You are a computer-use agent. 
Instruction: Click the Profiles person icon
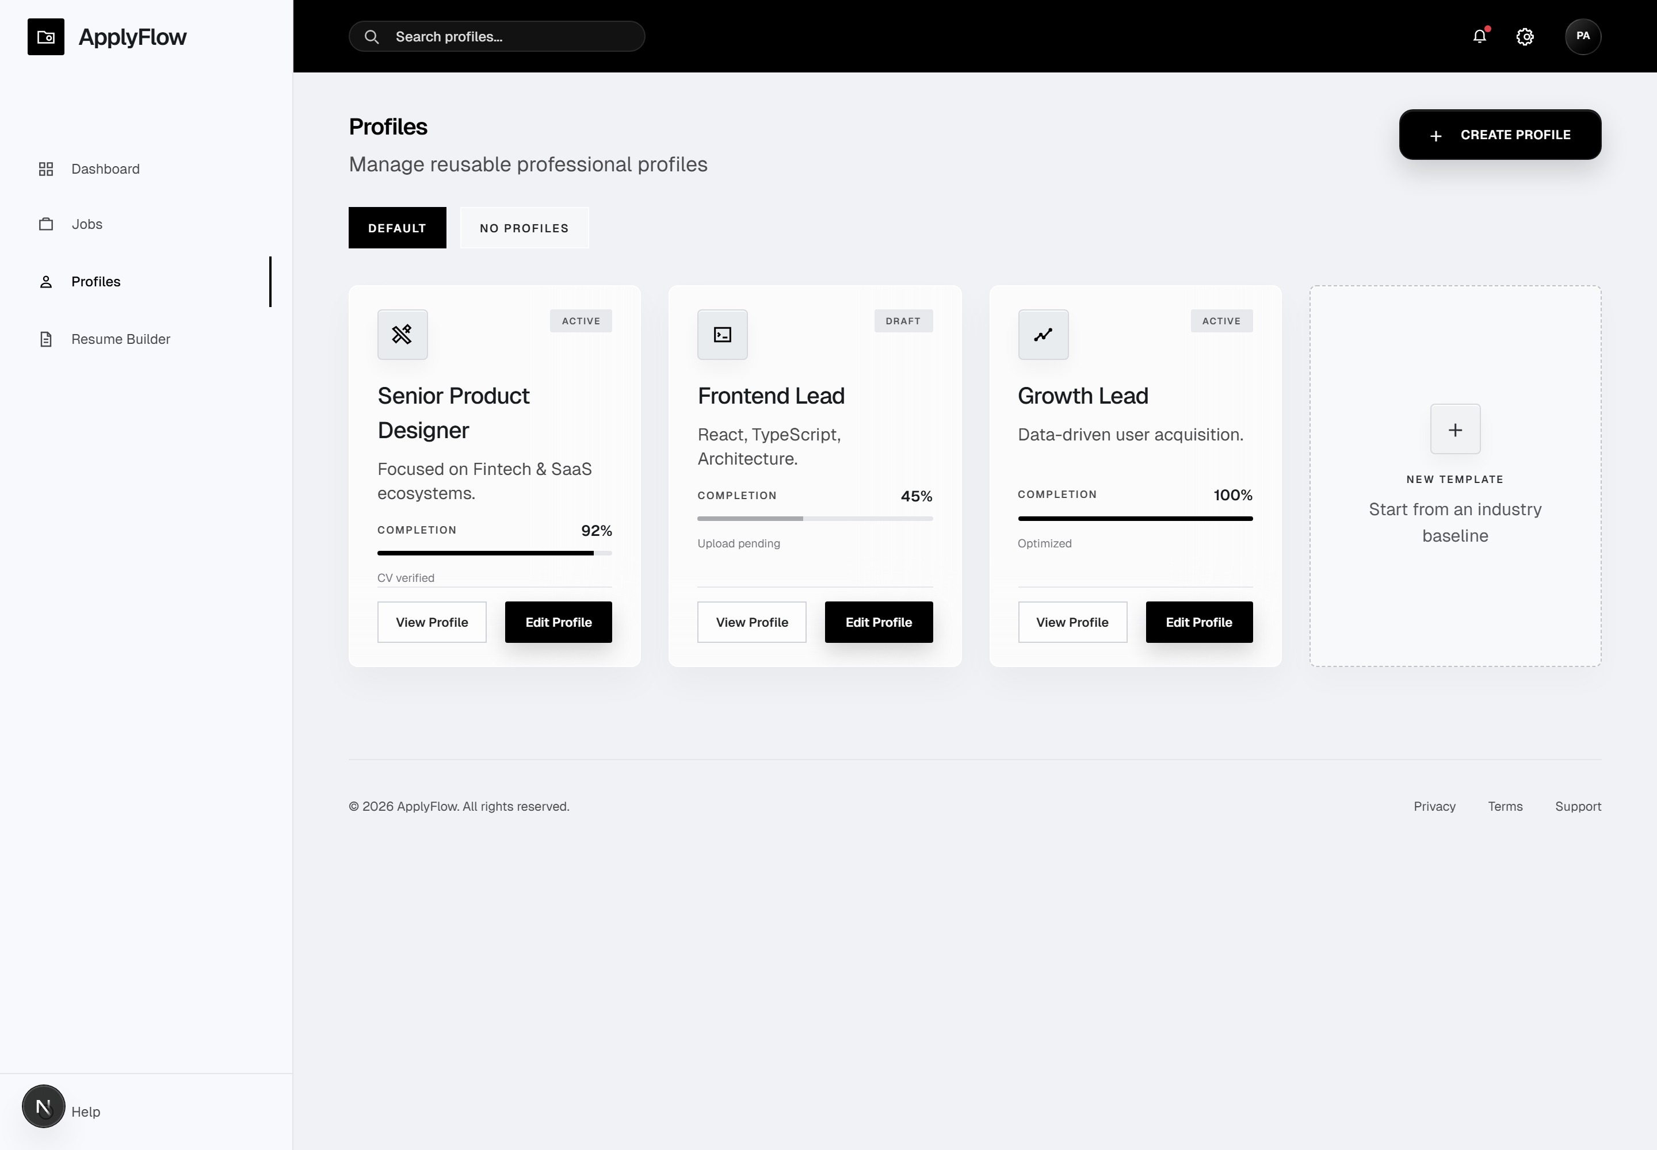click(x=46, y=282)
